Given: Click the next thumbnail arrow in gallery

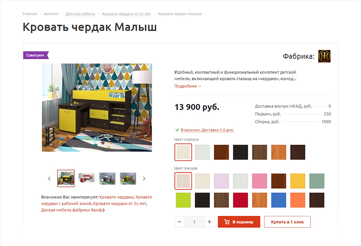Looking at the screenshot, I should click(144, 178).
